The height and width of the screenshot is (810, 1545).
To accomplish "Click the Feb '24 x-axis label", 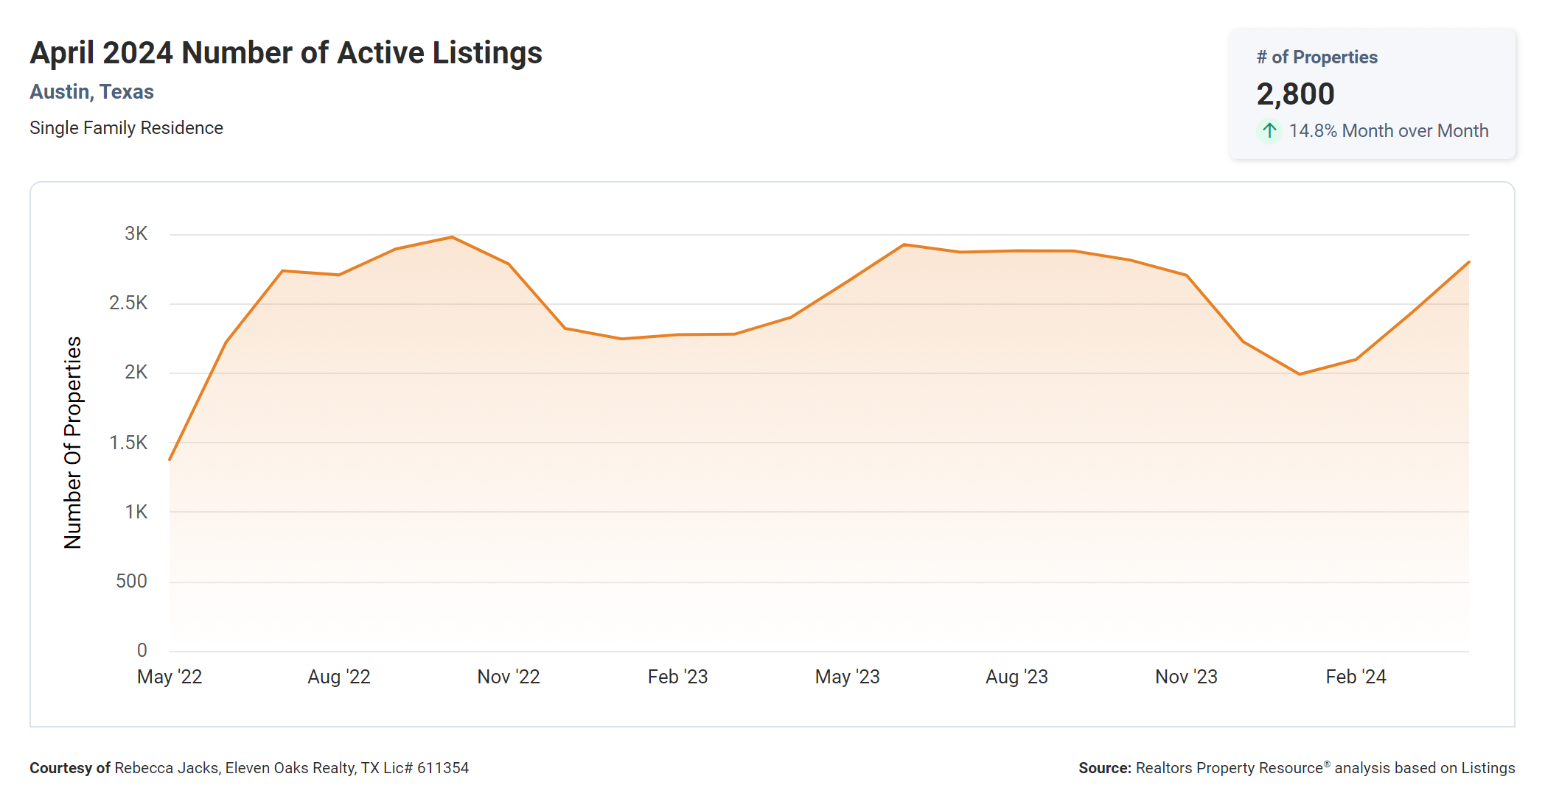I will click(x=1356, y=677).
